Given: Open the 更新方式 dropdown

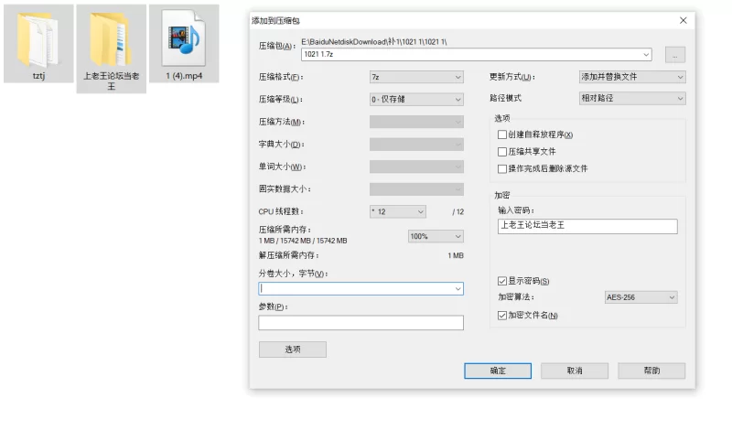Looking at the screenshot, I should click(631, 77).
